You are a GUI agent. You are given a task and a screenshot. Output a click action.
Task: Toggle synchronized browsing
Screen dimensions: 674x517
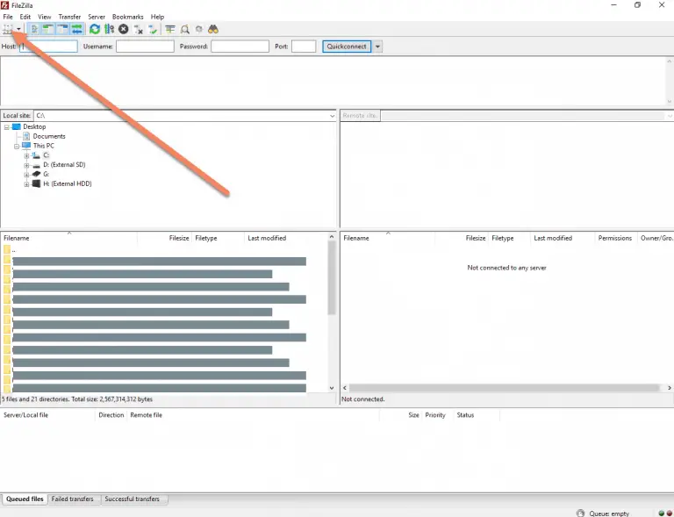(x=199, y=29)
